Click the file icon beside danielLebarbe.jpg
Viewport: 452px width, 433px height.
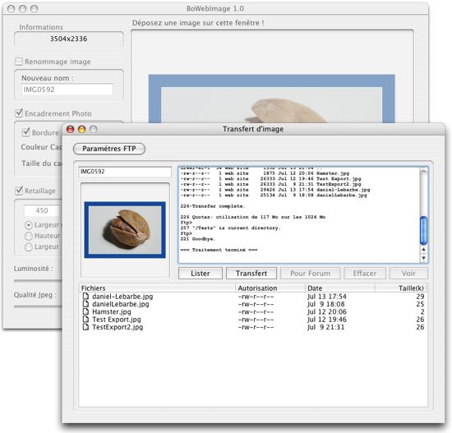pos(85,304)
